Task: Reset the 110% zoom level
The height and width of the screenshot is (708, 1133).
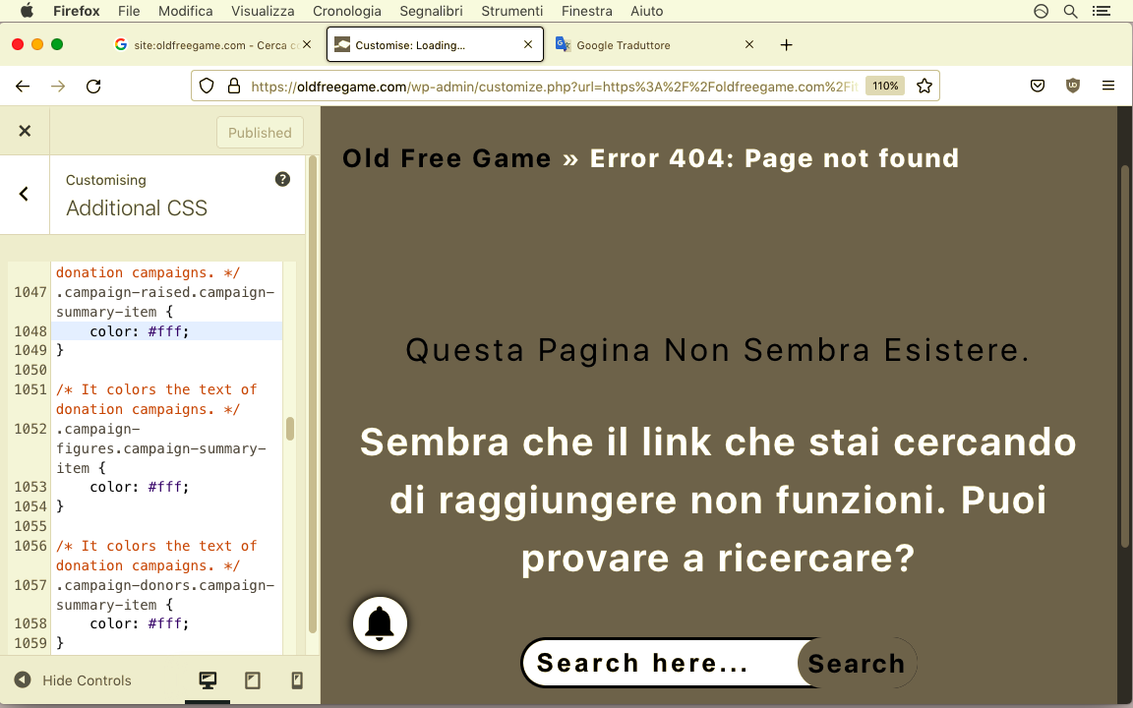Action: (x=885, y=86)
